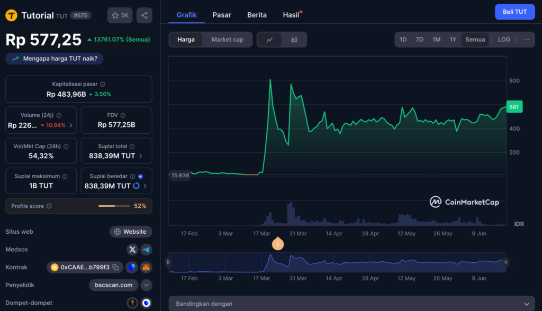The height and width of the screenshot is (311, 542).
Task: Click Mengapa harga TUT naik? button
Action: 55,59
